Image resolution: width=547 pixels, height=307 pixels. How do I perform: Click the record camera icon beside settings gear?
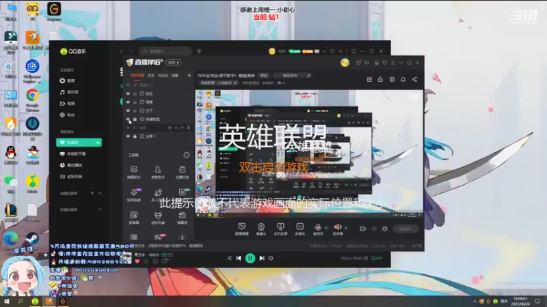click(x=362, y=229)
